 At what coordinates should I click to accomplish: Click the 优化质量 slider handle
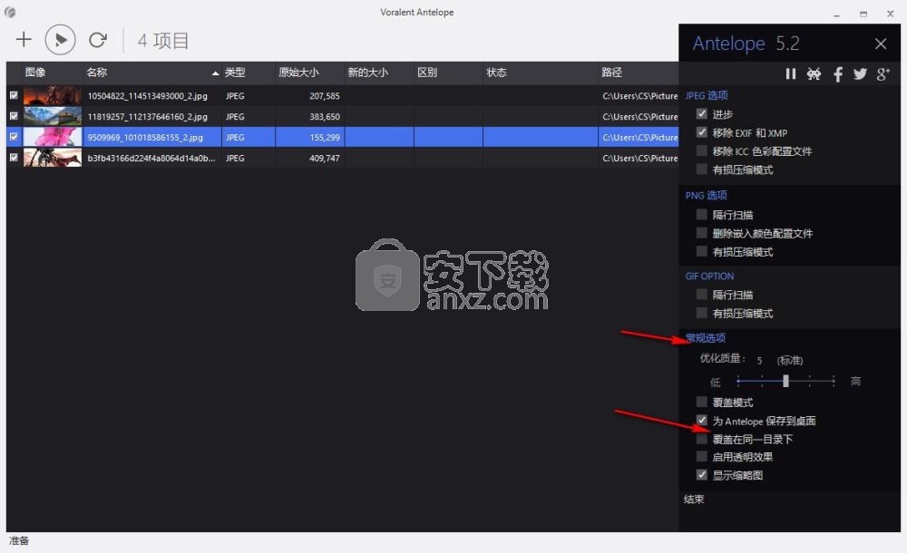click(x=785, y=381)
